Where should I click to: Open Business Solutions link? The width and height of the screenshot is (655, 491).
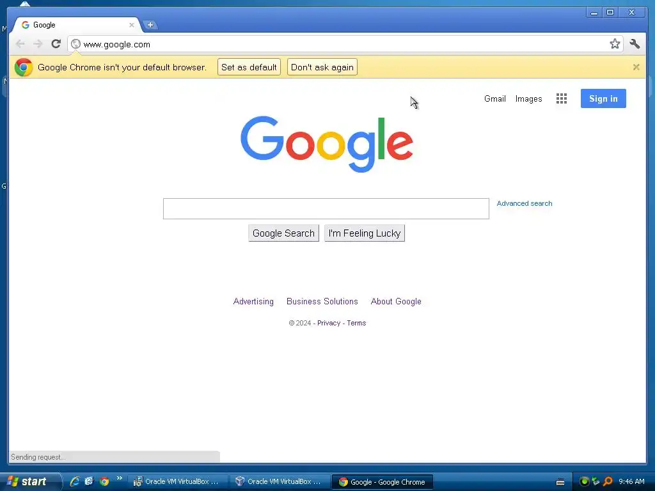[x=322, y=302]
